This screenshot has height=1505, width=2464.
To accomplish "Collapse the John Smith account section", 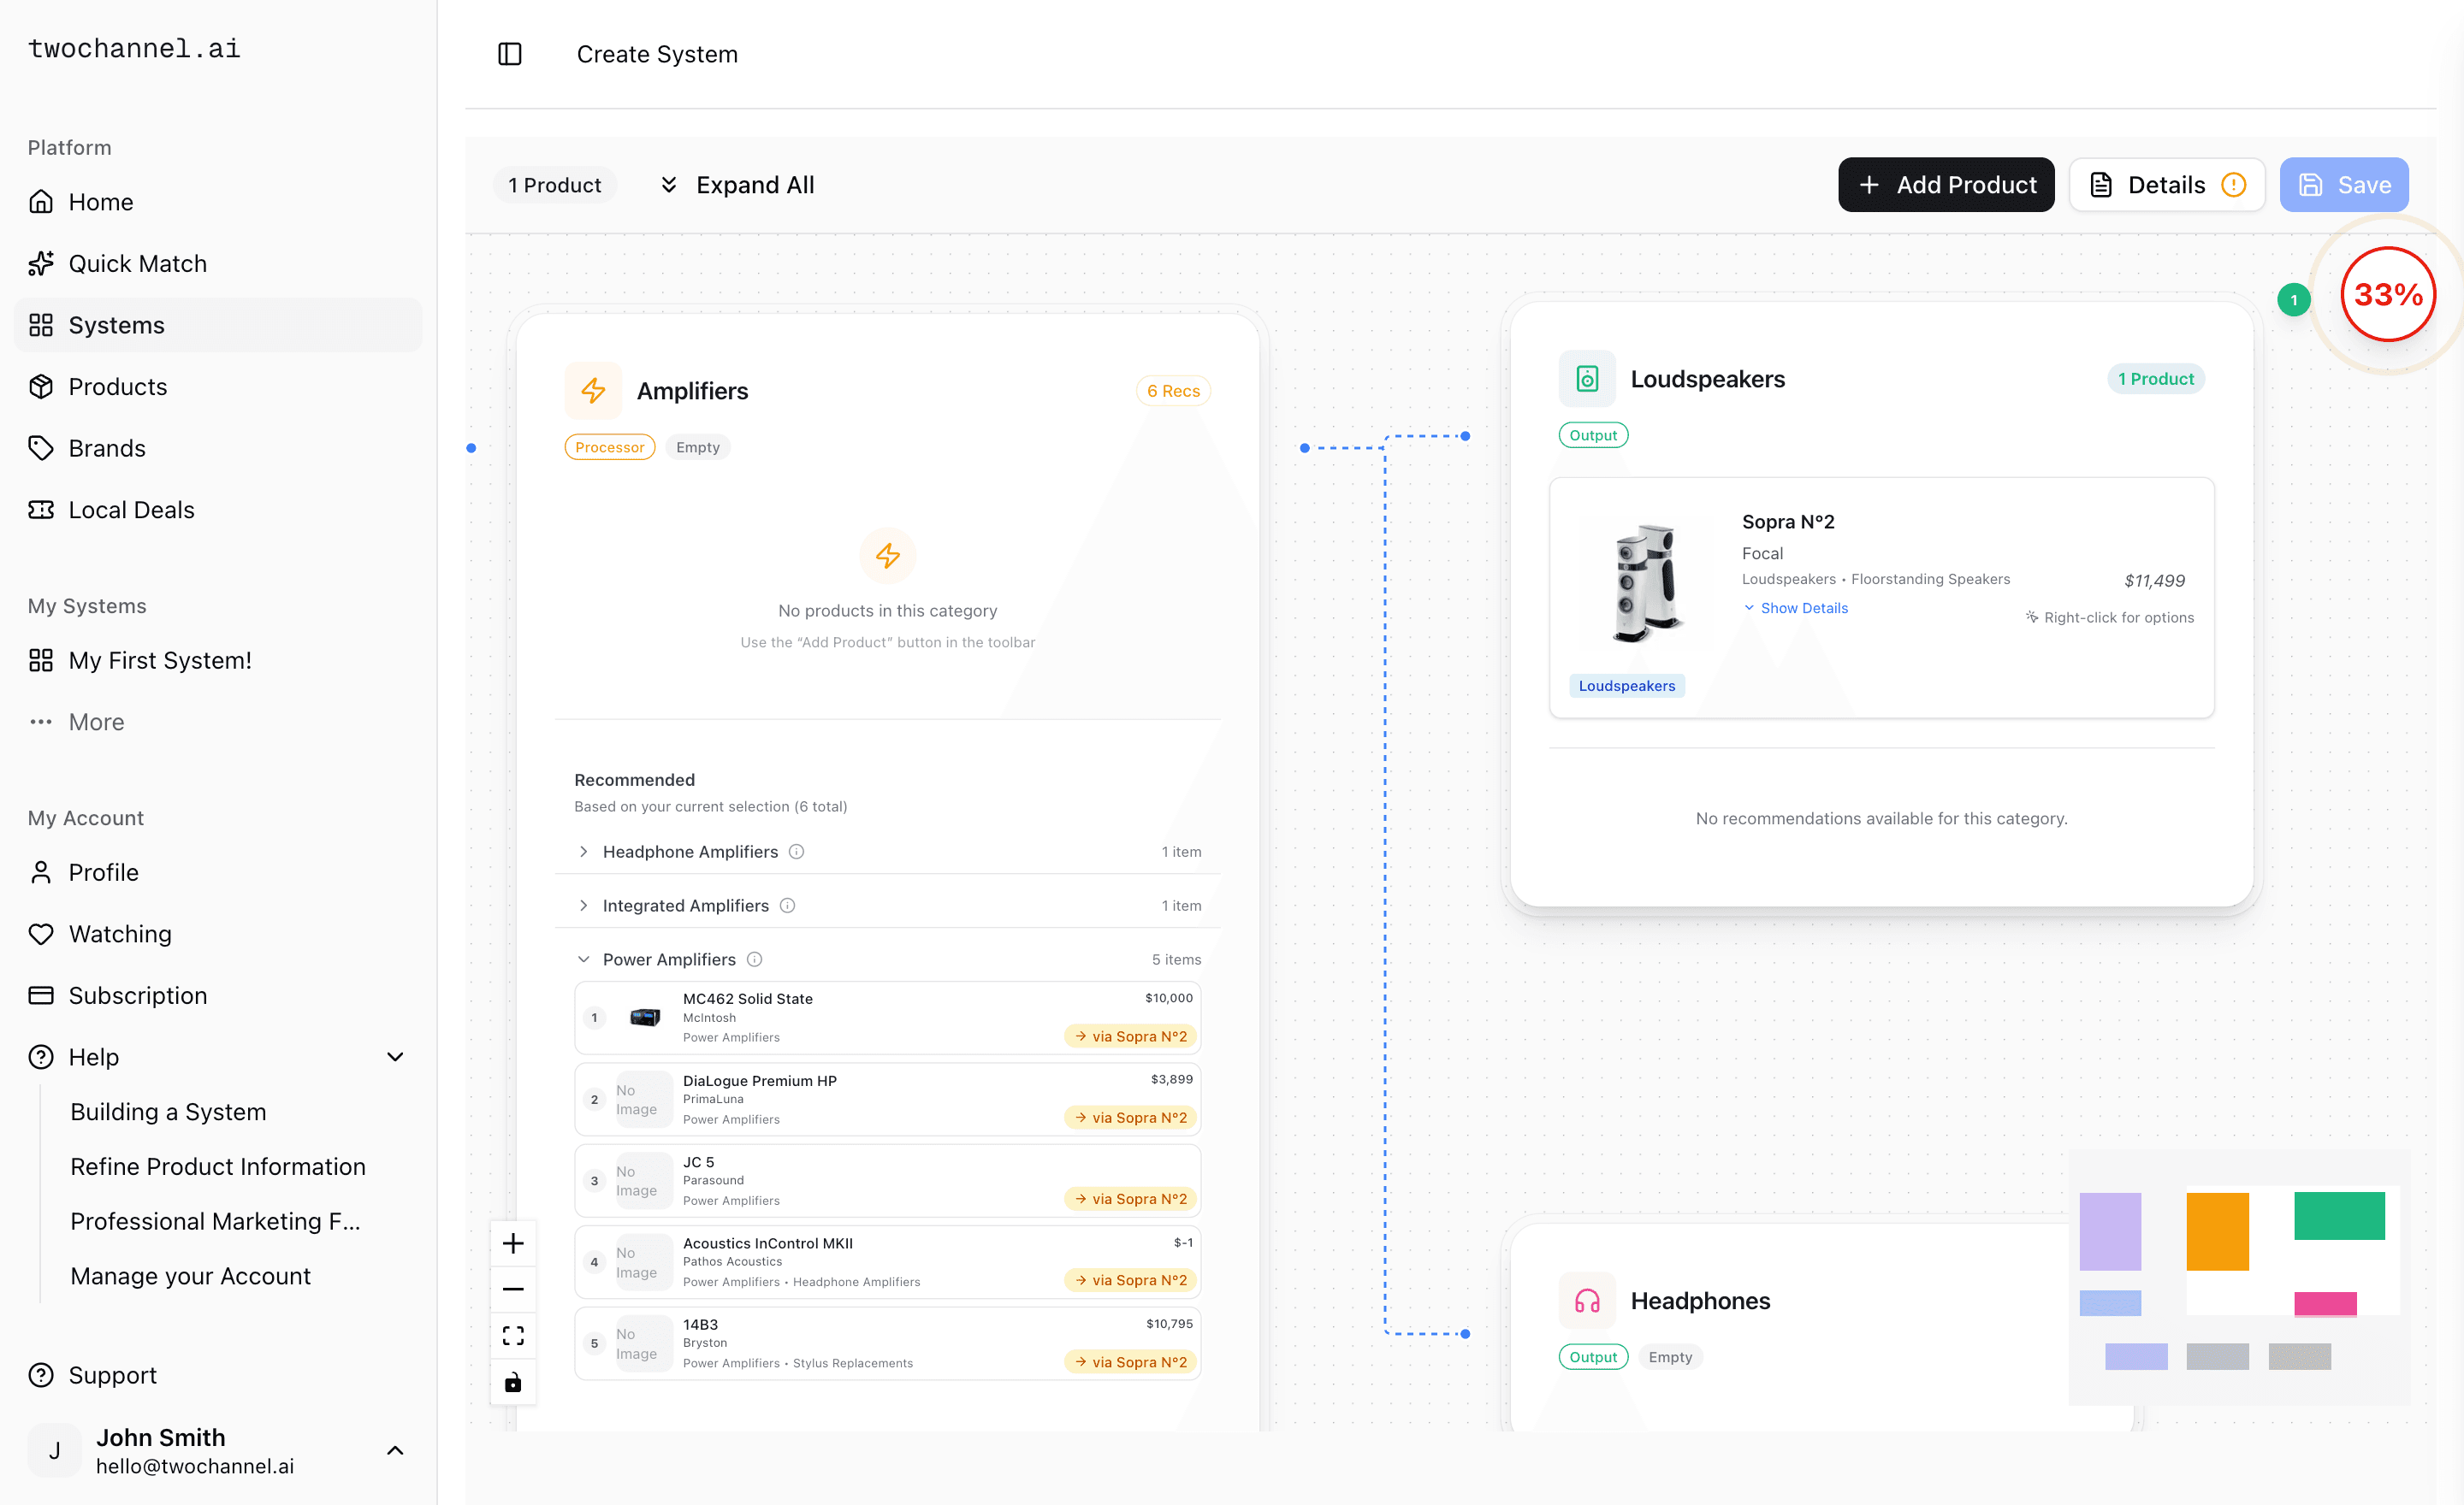I will (394, 1451).
